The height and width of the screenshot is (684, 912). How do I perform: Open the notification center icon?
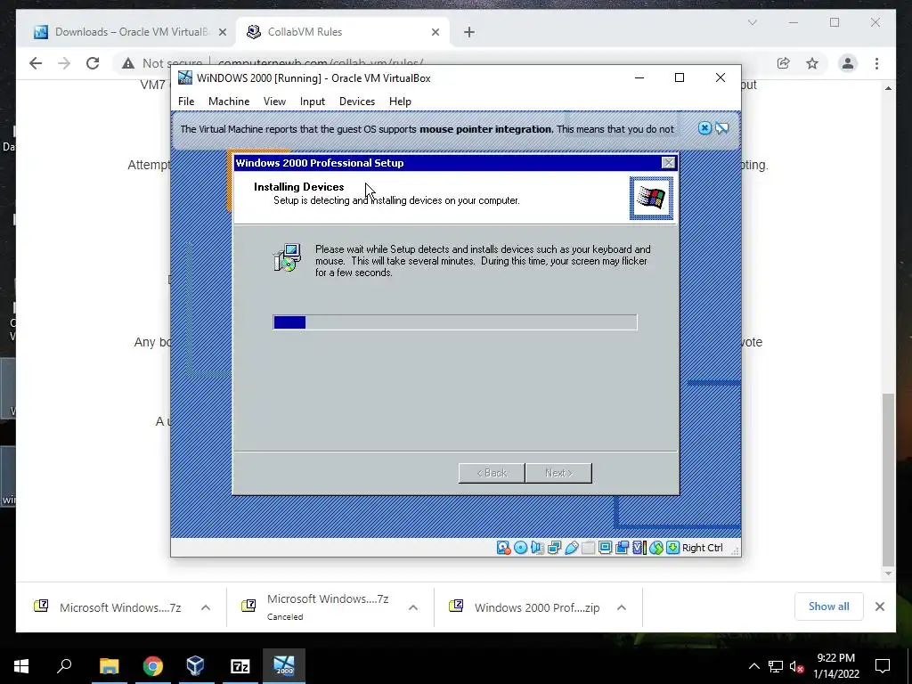883,666
